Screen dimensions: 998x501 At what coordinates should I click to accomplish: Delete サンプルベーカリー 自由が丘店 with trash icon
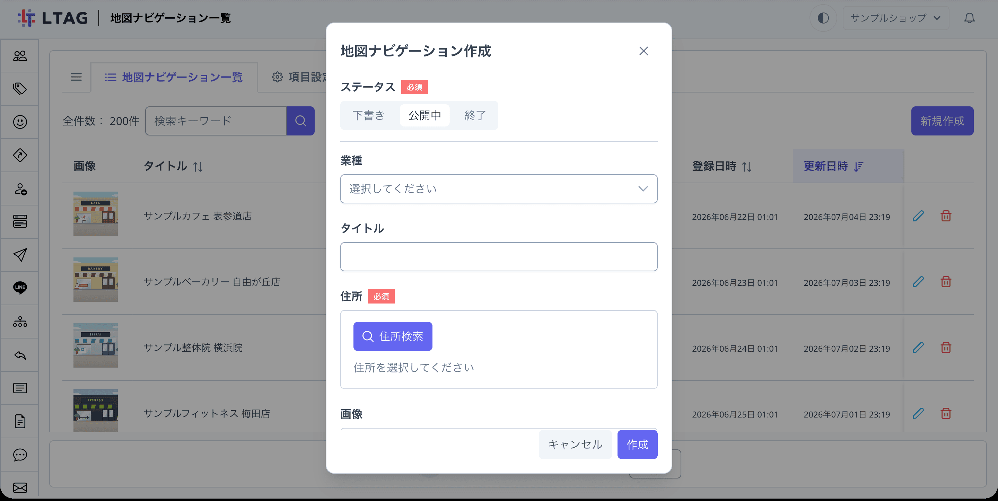[946, 282]
